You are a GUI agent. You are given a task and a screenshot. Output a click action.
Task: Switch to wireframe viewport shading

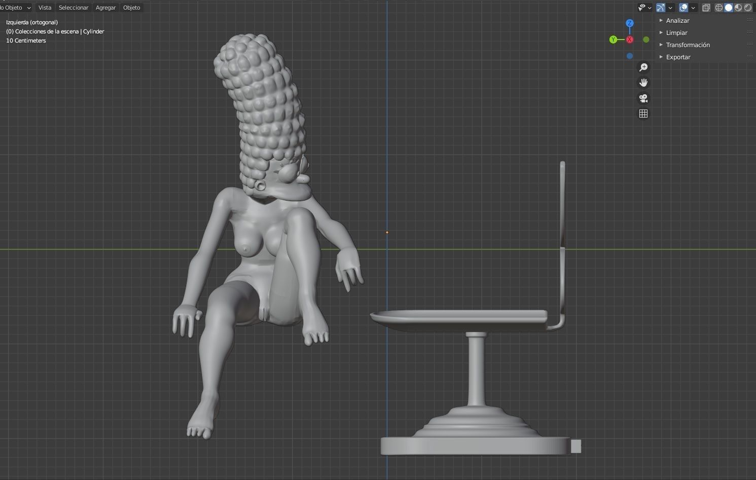[719, 8]
